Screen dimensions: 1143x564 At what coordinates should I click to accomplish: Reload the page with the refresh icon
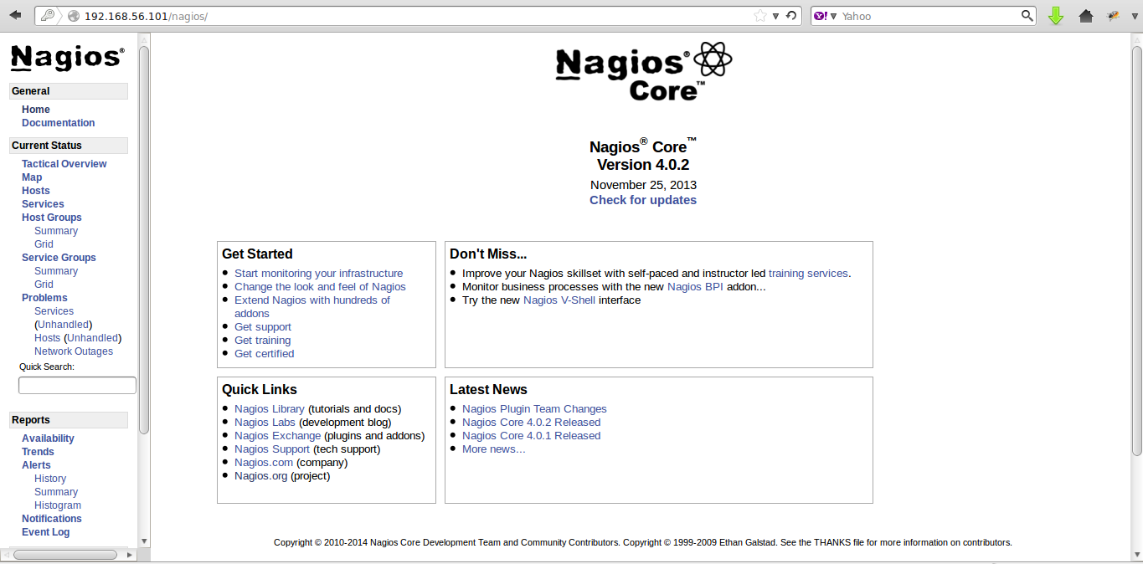[x=791, y=16]
